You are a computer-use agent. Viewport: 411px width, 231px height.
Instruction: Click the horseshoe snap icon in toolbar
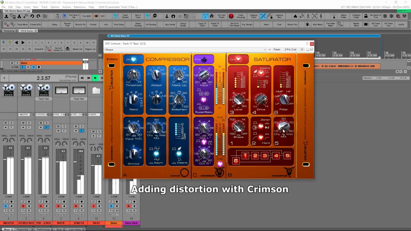[173, 16]
